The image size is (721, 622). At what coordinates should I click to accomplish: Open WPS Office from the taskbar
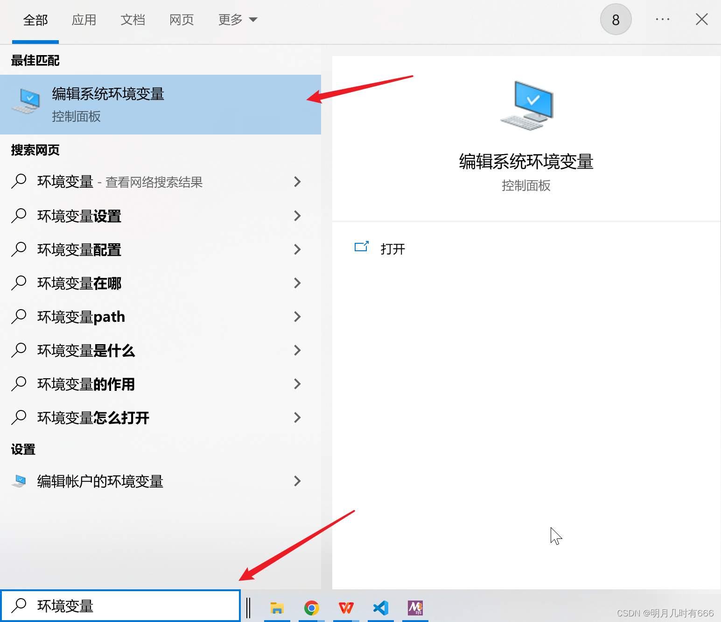tap(346, 608)
